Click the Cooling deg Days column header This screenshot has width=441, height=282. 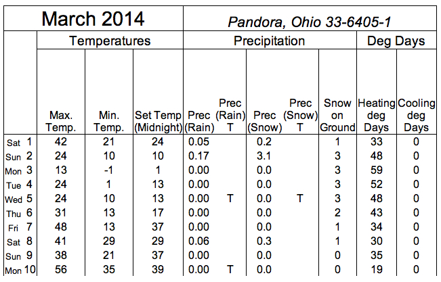[416, 115]
